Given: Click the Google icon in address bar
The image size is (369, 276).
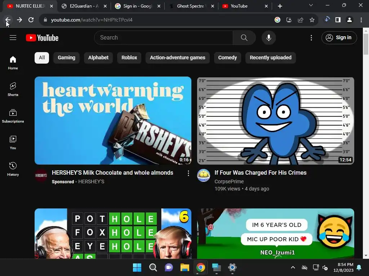Looking at the screenshot, I should point(277,20).
